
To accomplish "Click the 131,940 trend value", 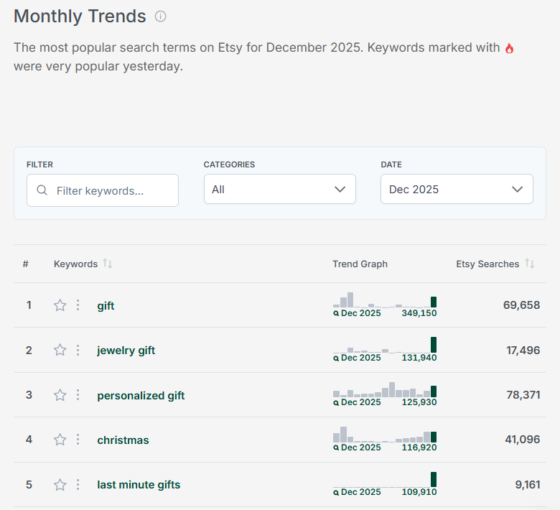I will click(x=419, y=358).
